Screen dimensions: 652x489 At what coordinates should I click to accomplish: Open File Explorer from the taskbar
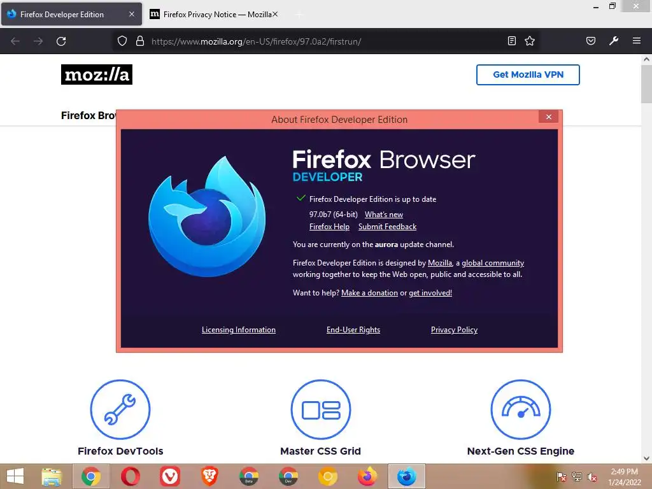[x=52, y=476]
